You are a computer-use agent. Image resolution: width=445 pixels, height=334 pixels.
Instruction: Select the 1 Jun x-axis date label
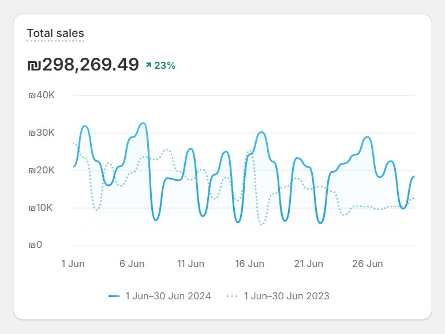coord(73,264)
